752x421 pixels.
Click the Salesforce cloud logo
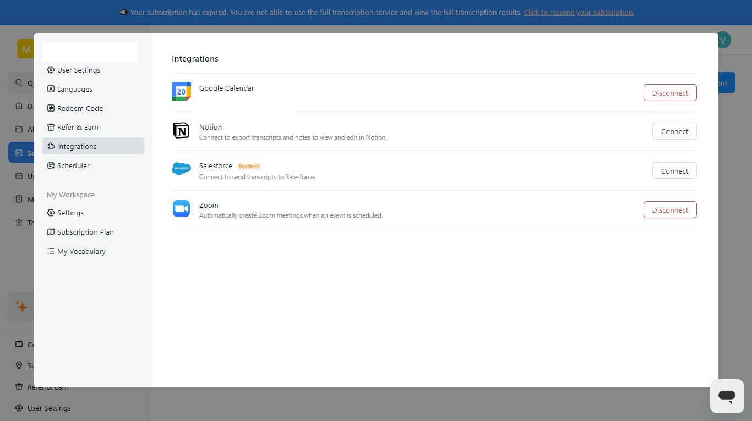tap(181, 169)
